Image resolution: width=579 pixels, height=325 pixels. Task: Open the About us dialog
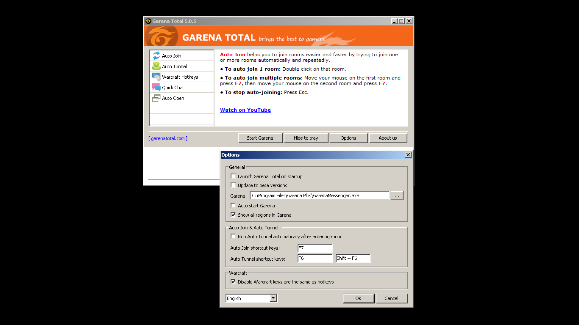[388, 138]
